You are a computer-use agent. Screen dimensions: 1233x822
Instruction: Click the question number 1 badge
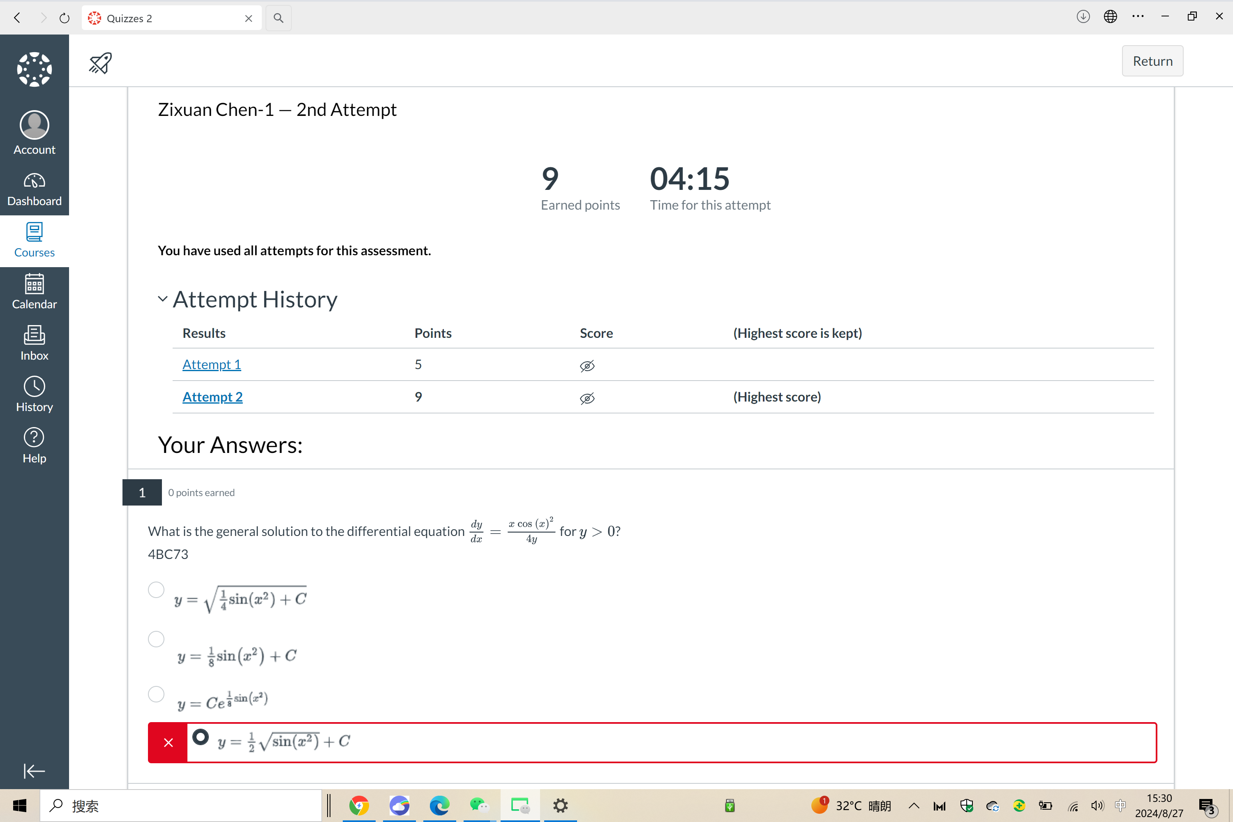point(142,492)
